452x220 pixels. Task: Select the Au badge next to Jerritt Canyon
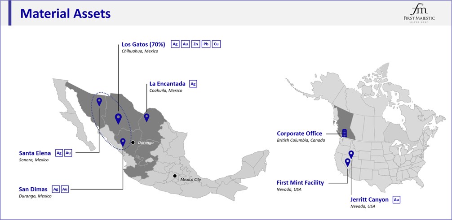396,199
